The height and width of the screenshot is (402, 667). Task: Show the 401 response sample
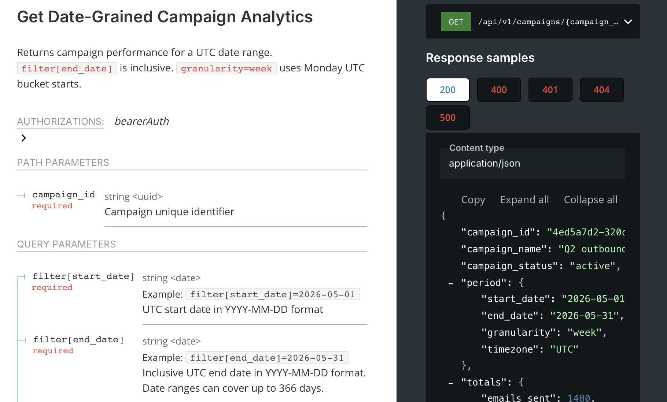550,90
